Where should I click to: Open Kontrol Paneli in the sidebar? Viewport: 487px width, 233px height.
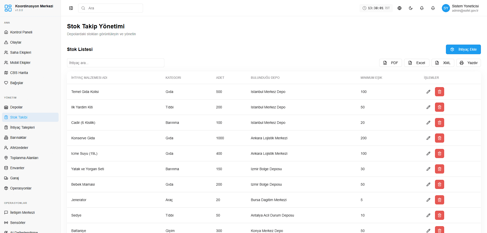[30, 32]
